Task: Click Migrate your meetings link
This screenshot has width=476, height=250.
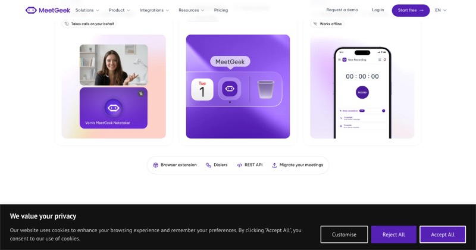Action: pos(301,165)
